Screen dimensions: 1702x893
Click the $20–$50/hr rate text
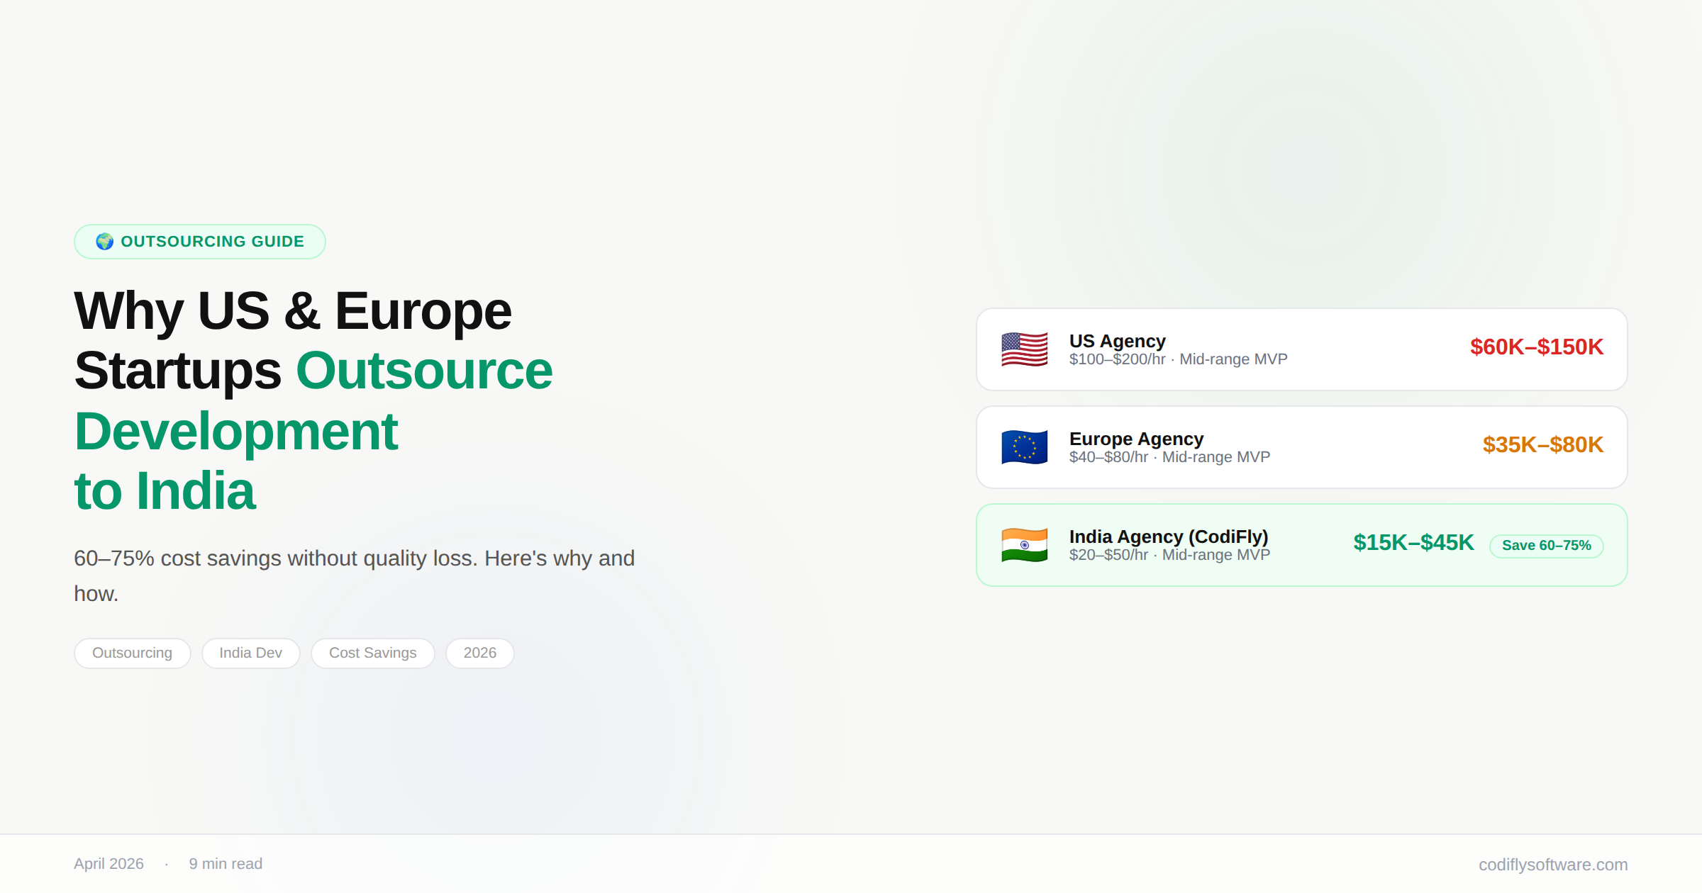tap(1108, 555)
